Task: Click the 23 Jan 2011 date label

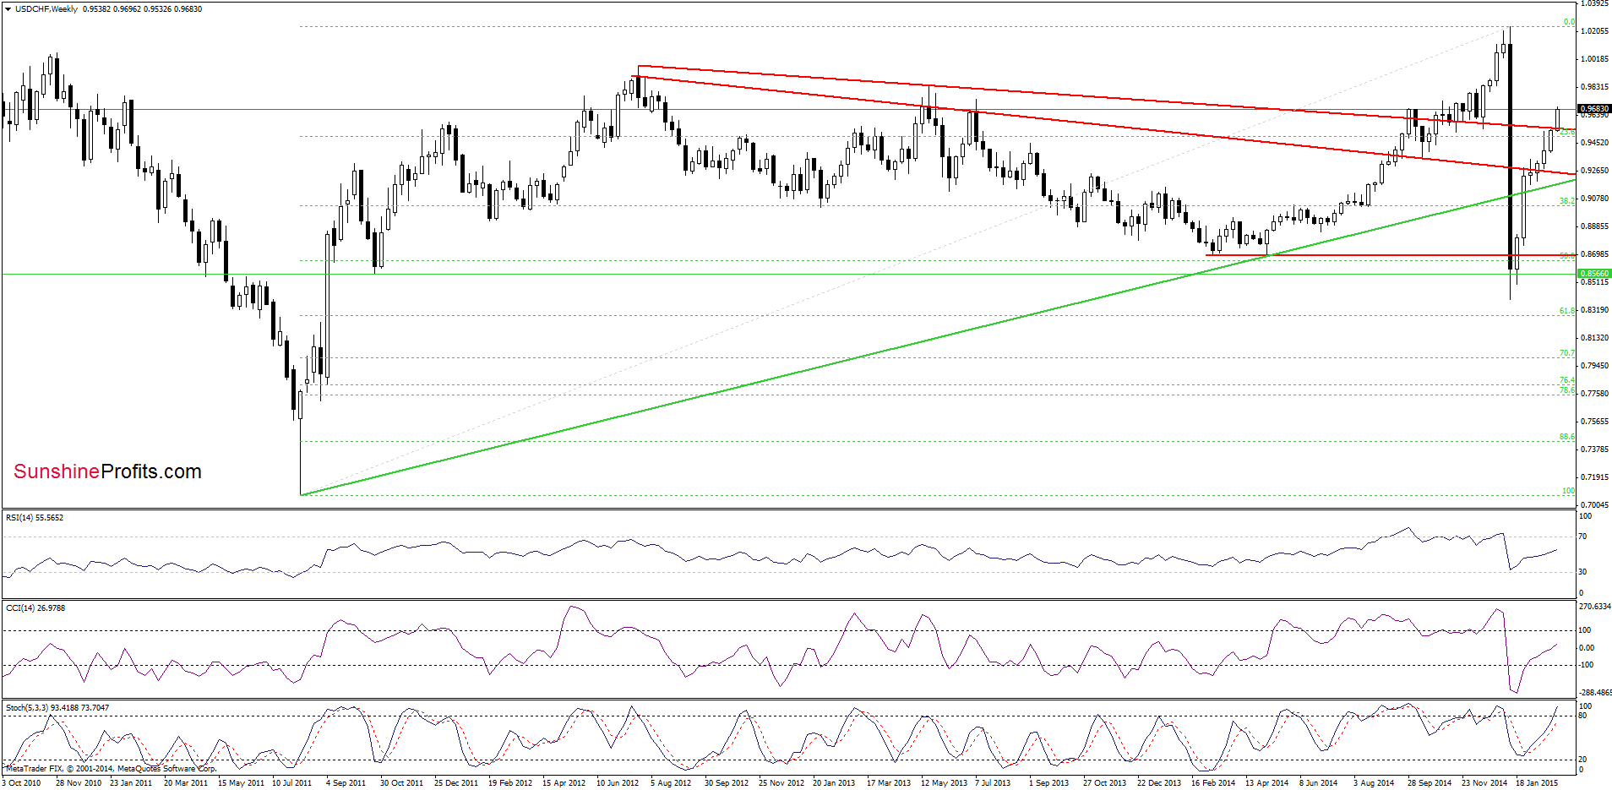Action: click(x=130, y=783)
